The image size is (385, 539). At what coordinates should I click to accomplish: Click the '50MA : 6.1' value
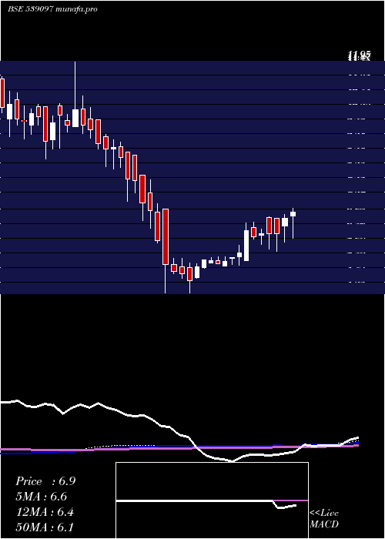tap(45, 527)
